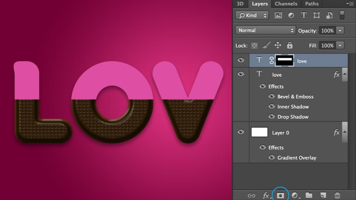Hide Layer 0 visibility
The height and width of the screenshot is (200, 356).
[241, 132]
